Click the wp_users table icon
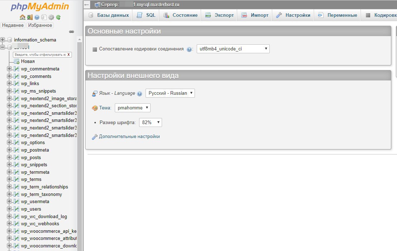Screen dimensions: 397x251 (x=16, y=209)
